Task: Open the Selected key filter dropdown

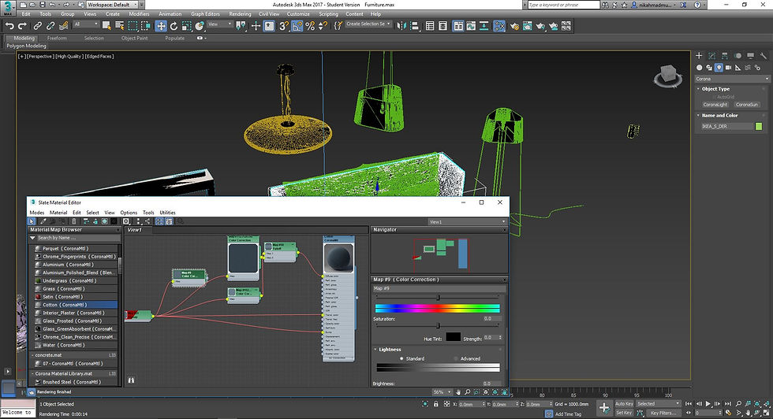Action: 658,404
